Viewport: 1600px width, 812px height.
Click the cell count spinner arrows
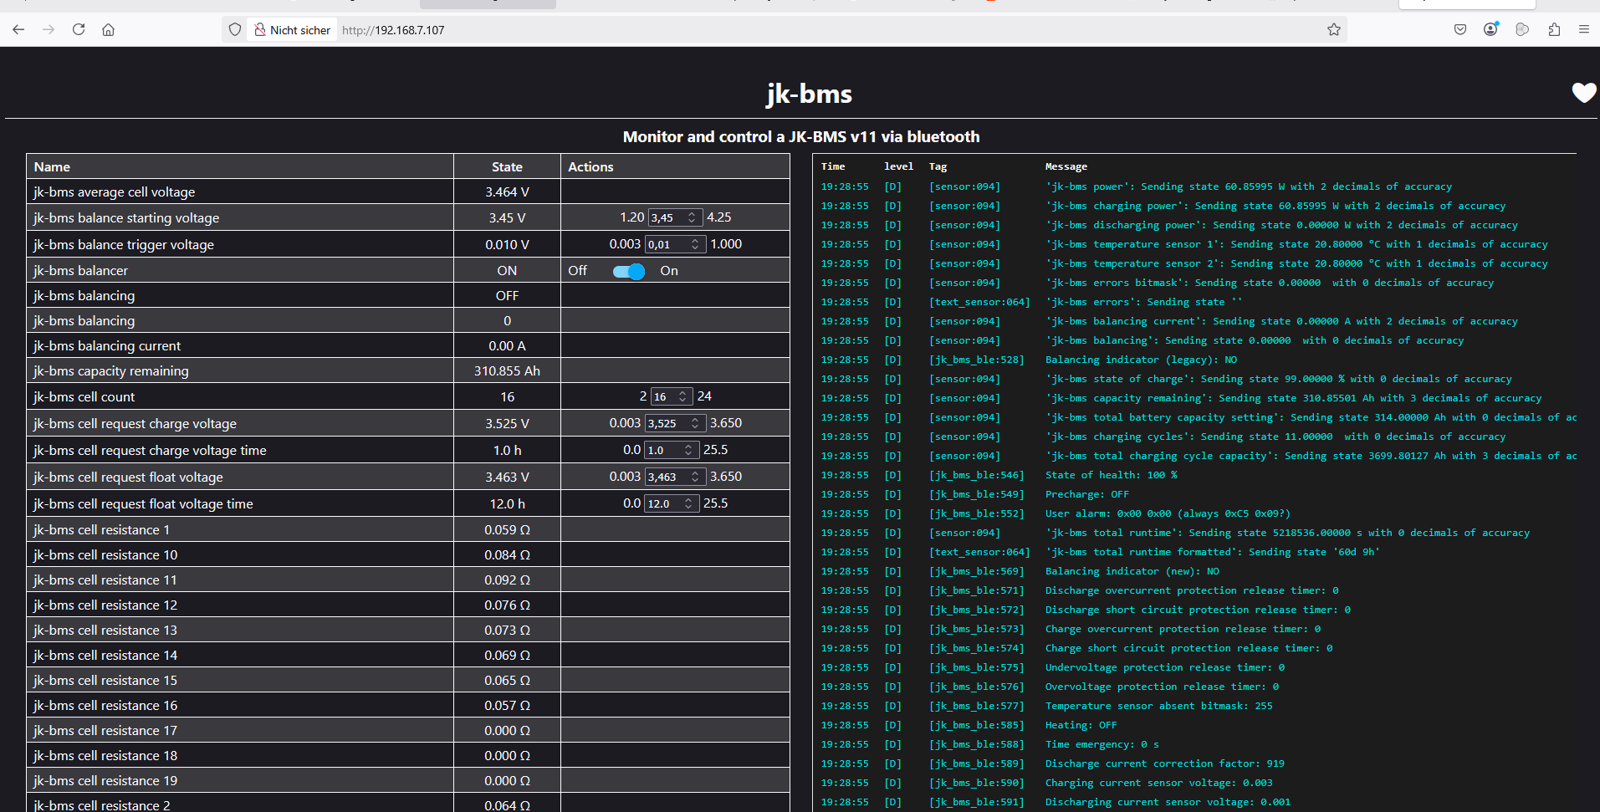click(x=682, y=396)
